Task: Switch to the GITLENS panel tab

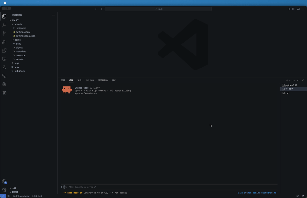Action: 90,80
